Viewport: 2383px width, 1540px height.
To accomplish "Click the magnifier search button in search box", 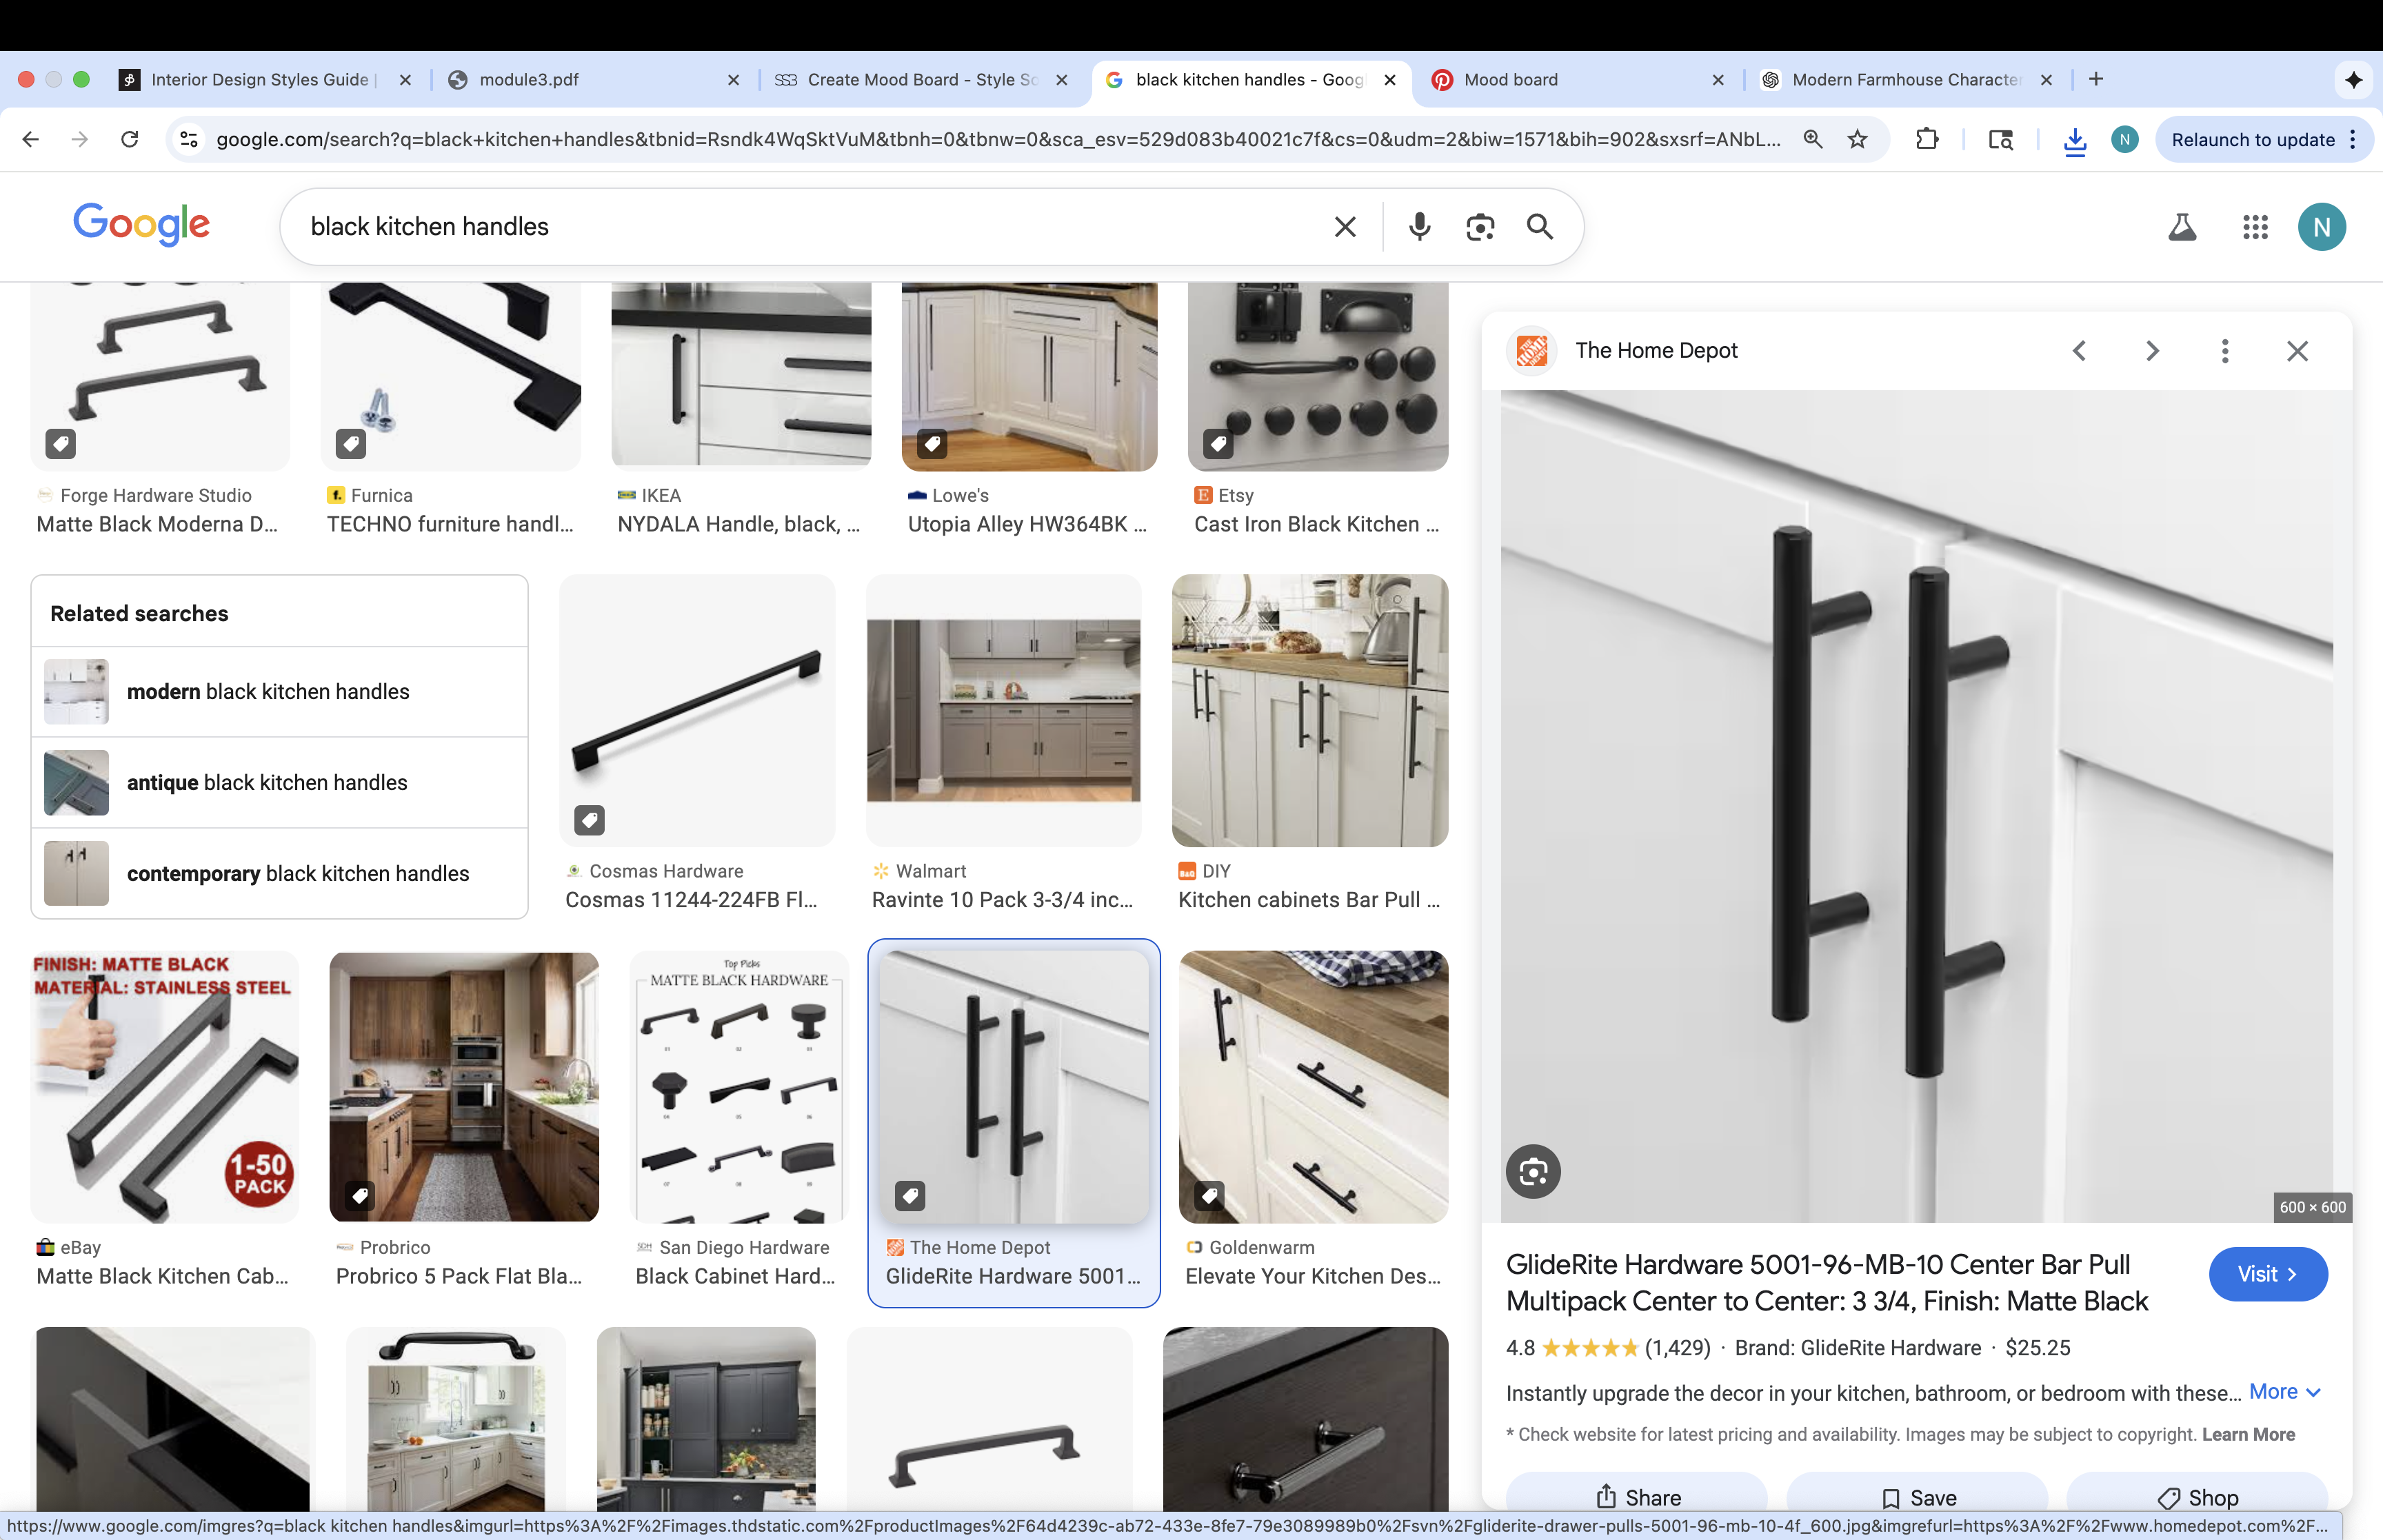I will tap(1540, 227).
